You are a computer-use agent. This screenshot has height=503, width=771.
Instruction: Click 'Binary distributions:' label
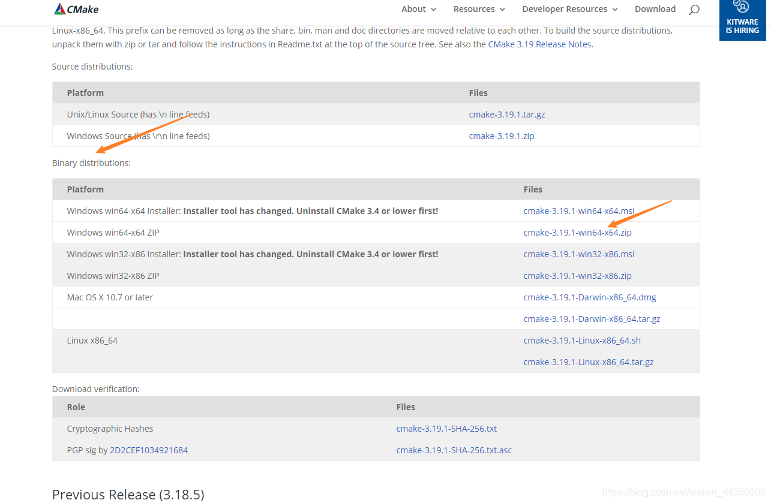coord(91,163)
